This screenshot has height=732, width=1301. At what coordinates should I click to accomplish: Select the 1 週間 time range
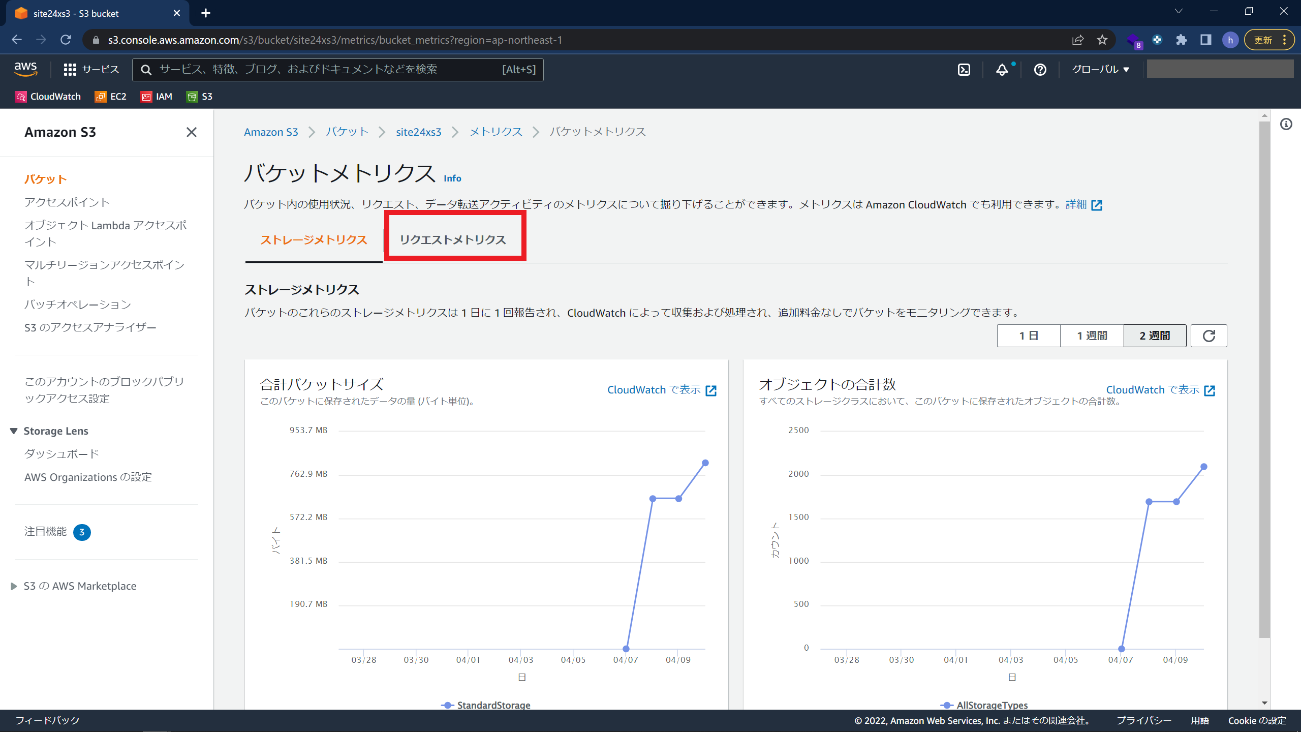point(1092,336)
